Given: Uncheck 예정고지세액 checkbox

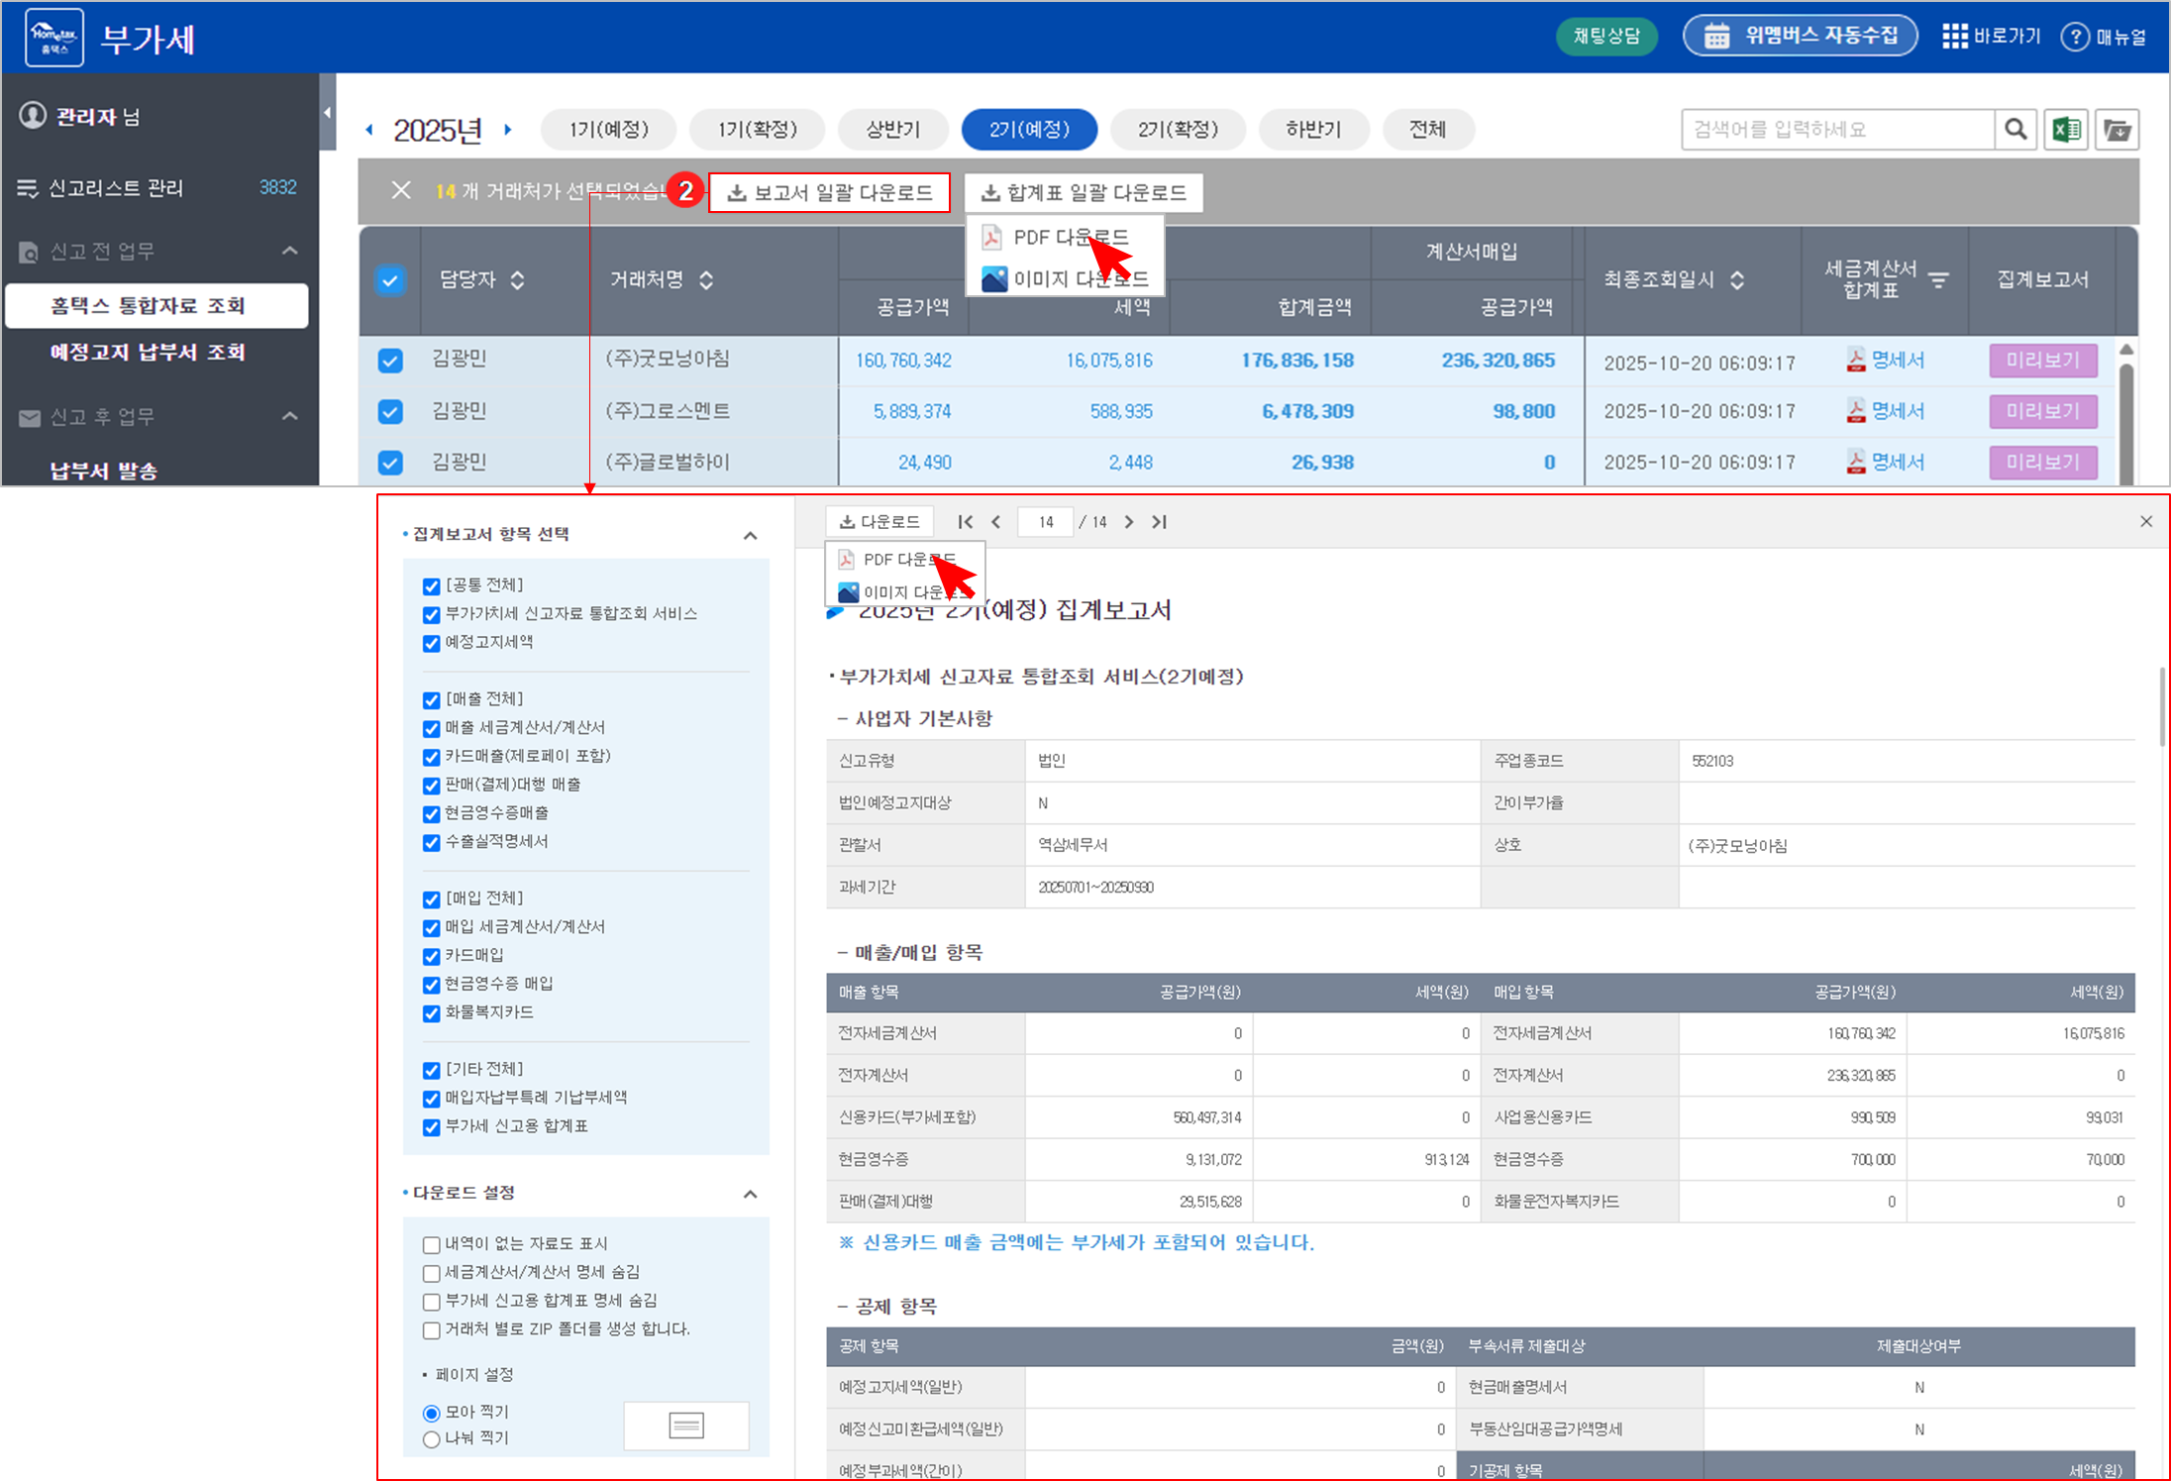Looking at the screenshot, I should (431, 644).
